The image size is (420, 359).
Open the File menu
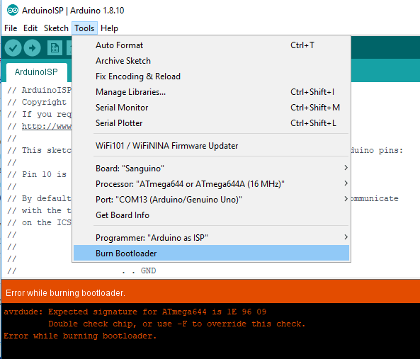pos(11,28)
